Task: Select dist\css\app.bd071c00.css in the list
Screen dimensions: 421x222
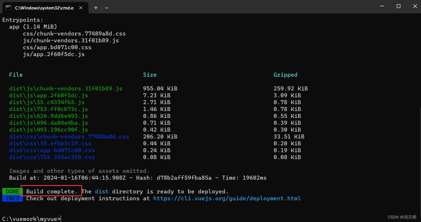Action: 53,150
